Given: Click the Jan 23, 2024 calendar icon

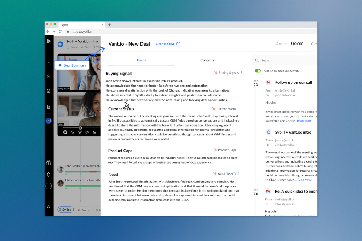Looking at the screenshot, I should pyautogui.click(x=68, y=47).
